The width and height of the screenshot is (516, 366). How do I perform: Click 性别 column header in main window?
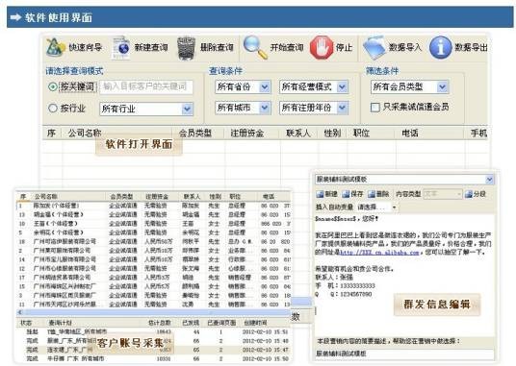332,133
